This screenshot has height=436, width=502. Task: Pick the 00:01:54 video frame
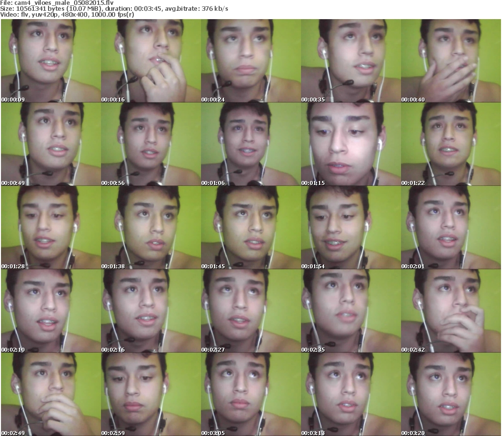tap(351, 228)
